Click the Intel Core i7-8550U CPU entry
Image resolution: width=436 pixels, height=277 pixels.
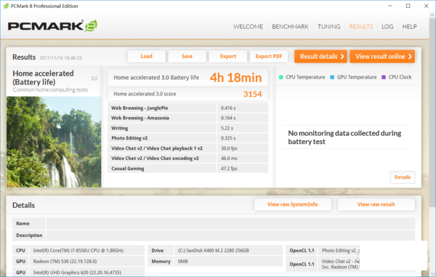(x=78, y=251)
